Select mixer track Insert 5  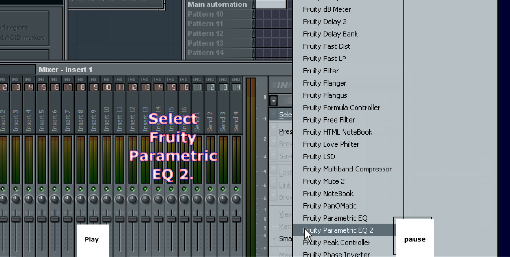coord(42,120)
